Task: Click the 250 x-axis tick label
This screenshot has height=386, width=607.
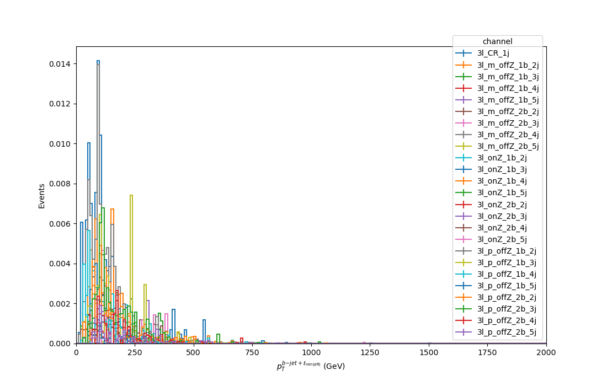Action: click(135, 353)
